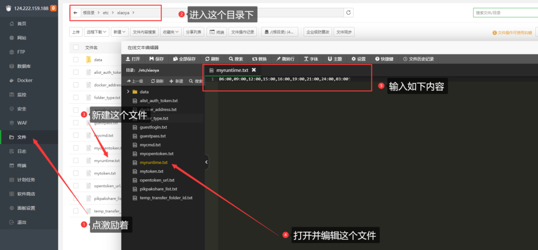Click the 主题 (Theme) button in the editor
538x250 pixels.
pyautogui.click(x=335, y=59)
